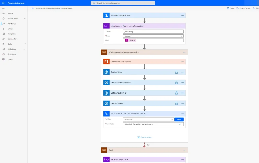
Task: Open options menu for Get SAP User Password
Action: click(x=182, y=82)
